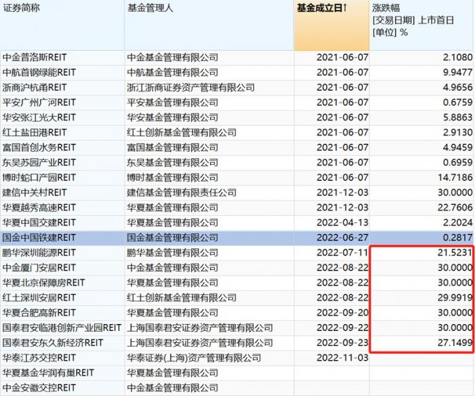Click the value 27.1499
Image resolution: width=475 pixels, height=396 pixels.
[x=455, y=342]
